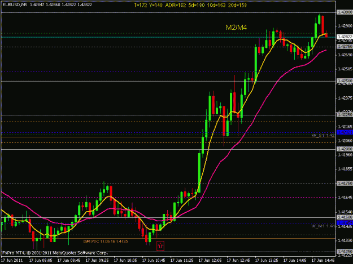Click the 1.42500 price level tag
353x264 pixels.
coord(345,80)
